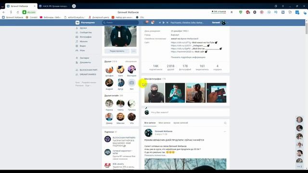Open the profile photo
This screenshot has height=173, width=308.
point(120,37)
